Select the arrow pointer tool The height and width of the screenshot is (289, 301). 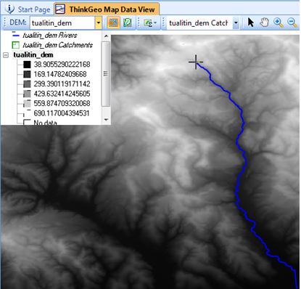[x=251, y=23]
